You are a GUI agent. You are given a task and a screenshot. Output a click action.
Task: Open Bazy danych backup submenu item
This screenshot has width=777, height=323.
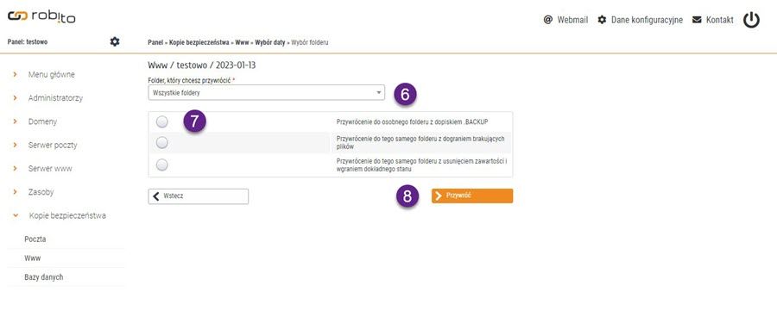pyautogui.click(x=44, y=277)
